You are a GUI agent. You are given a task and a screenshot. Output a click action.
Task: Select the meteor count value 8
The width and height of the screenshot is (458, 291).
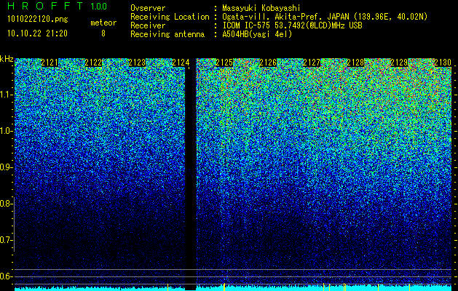[x=103, y=33]
